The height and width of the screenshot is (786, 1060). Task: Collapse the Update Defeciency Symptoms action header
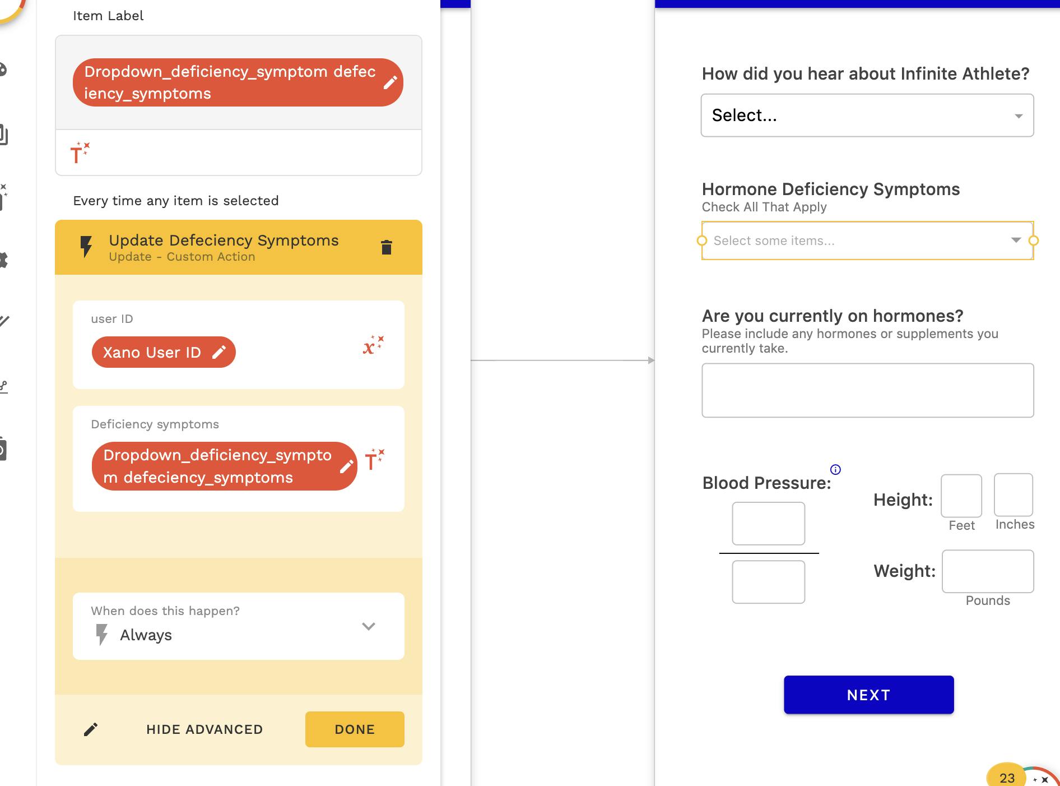[x=224, y=247]
